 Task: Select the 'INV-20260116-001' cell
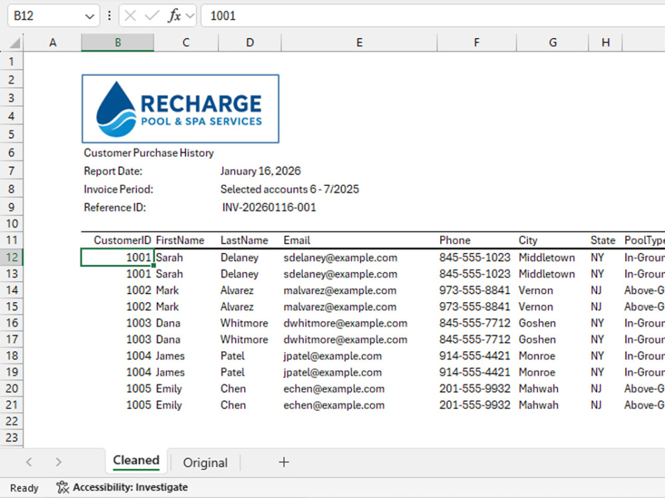(x=269, y=207)
